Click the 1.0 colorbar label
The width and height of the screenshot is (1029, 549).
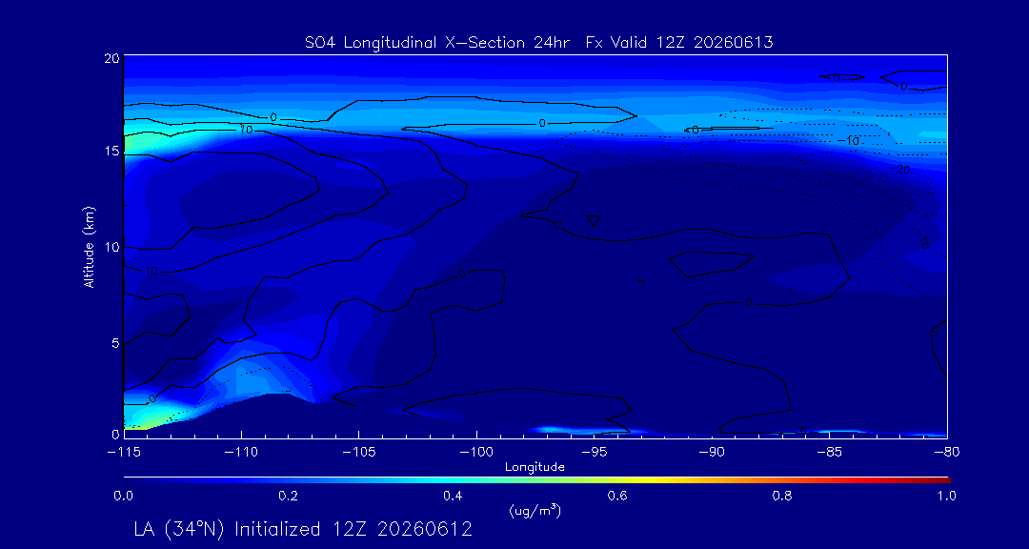pos(946,496)
